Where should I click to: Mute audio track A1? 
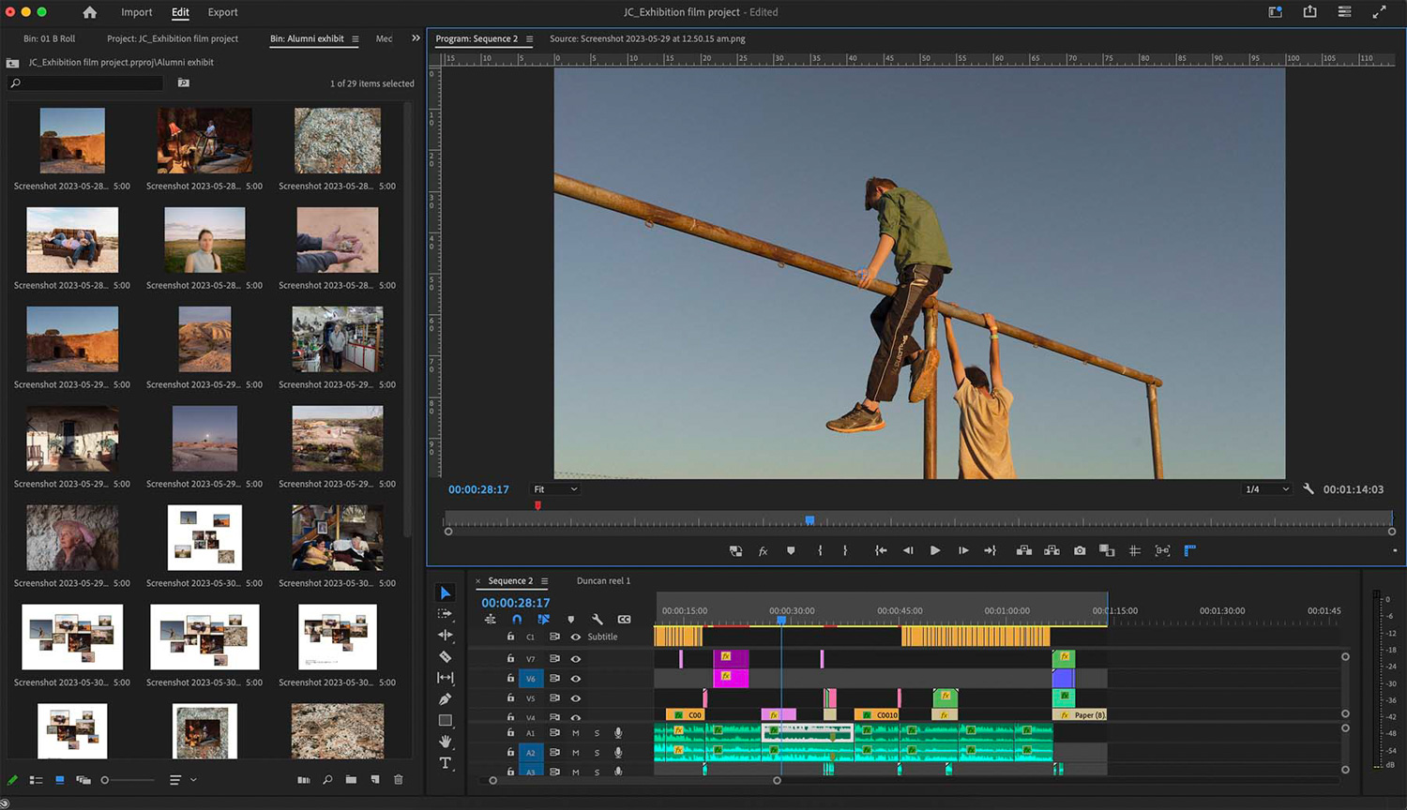(x=576, y=733)
